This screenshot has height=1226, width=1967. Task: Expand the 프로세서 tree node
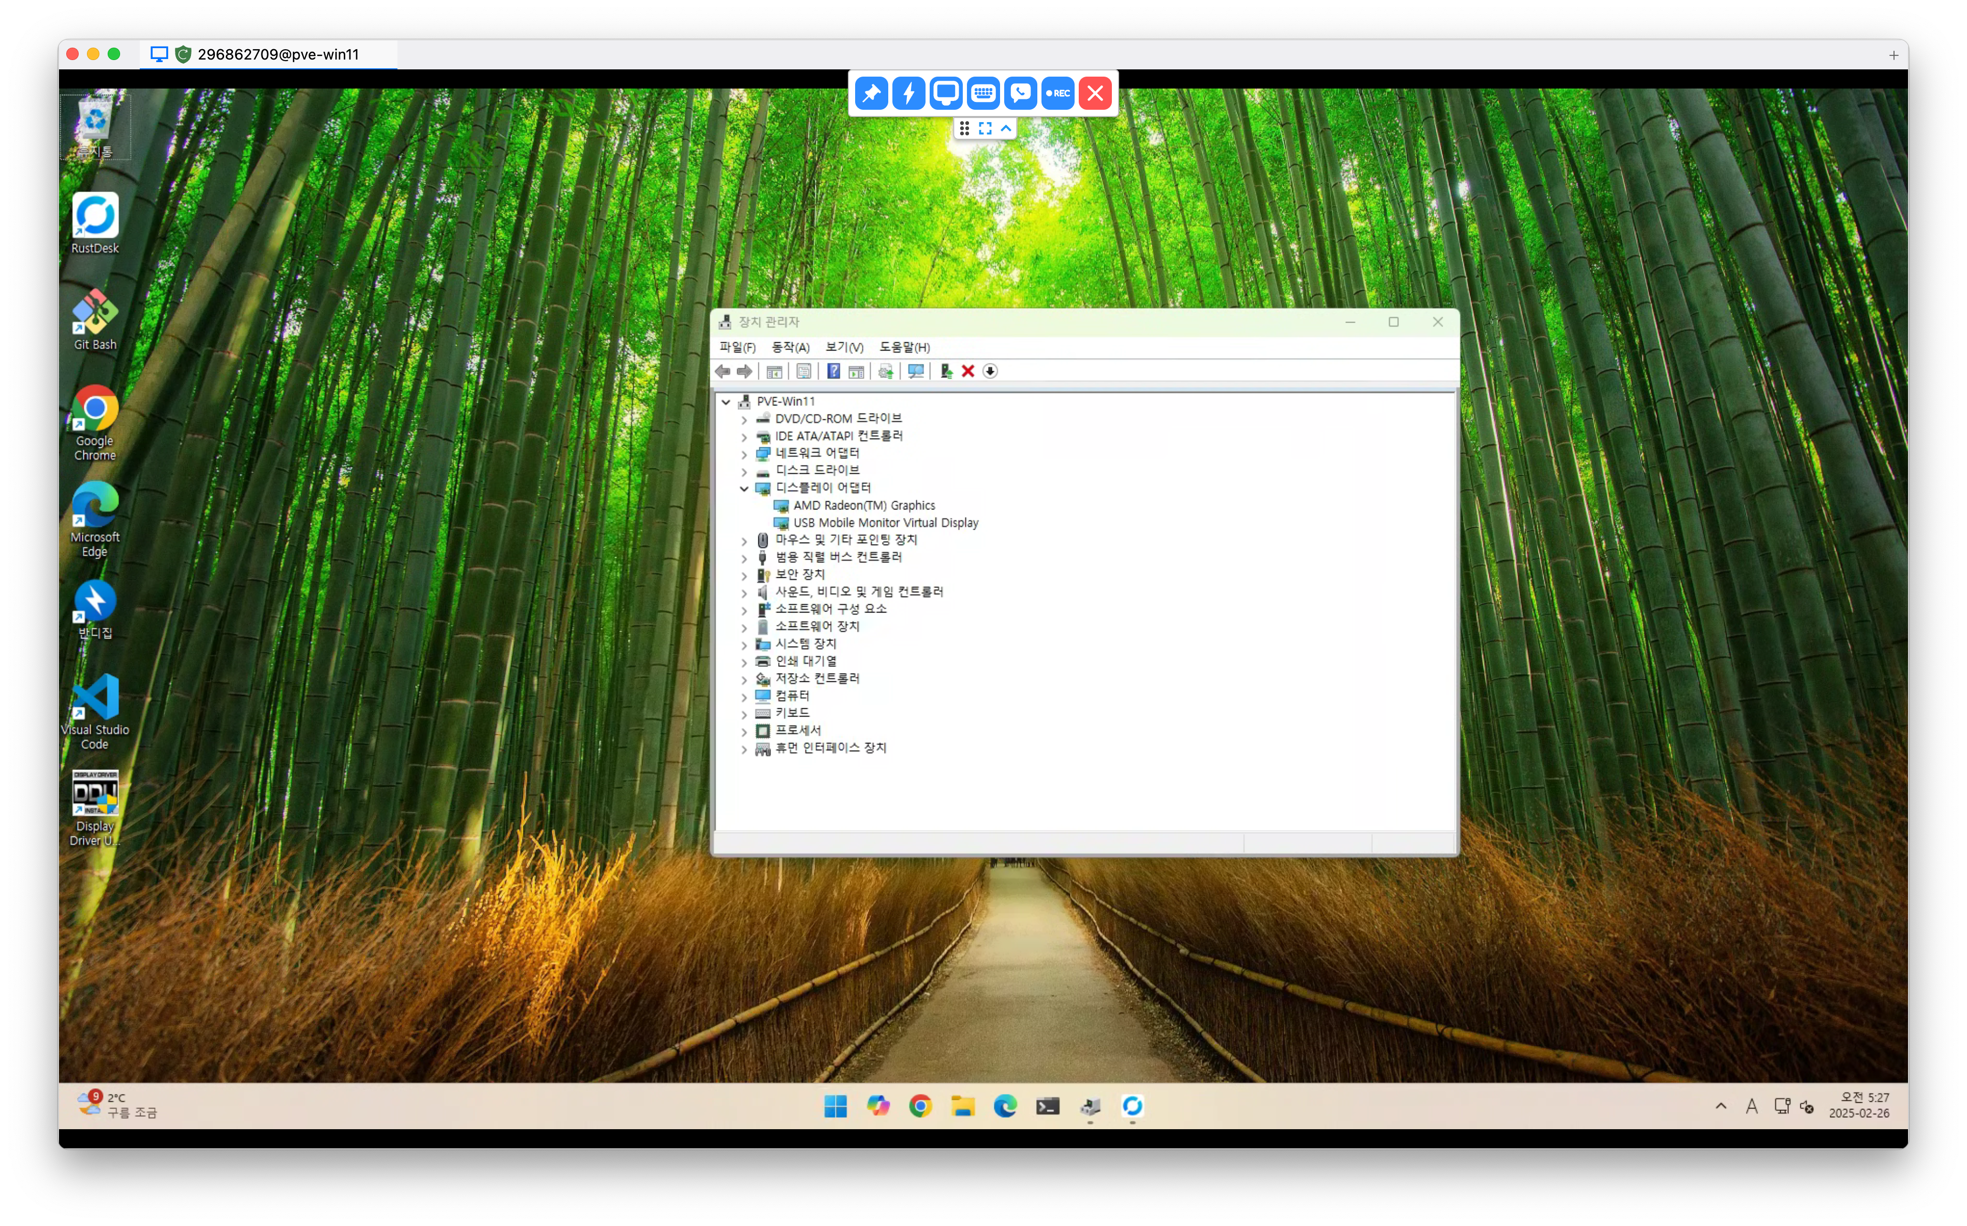point(744,732)
